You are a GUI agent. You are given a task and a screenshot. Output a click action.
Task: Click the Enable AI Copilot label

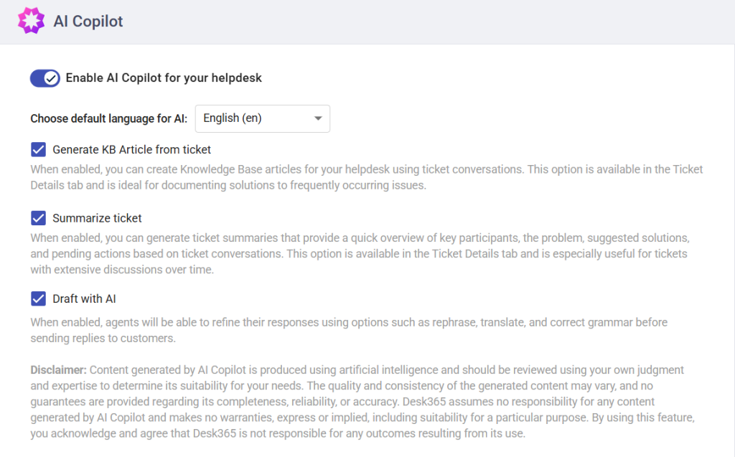162,78
